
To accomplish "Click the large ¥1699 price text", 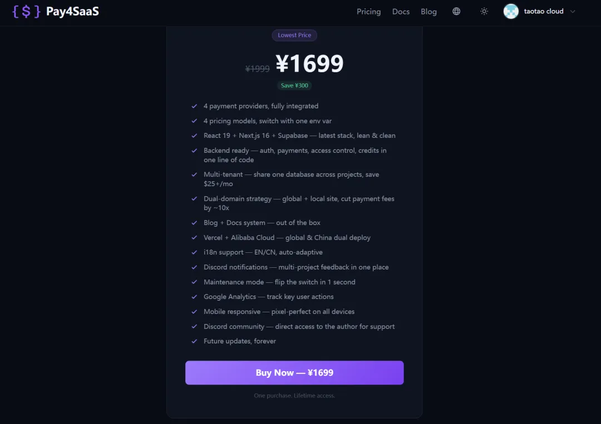I will [309, 64].
